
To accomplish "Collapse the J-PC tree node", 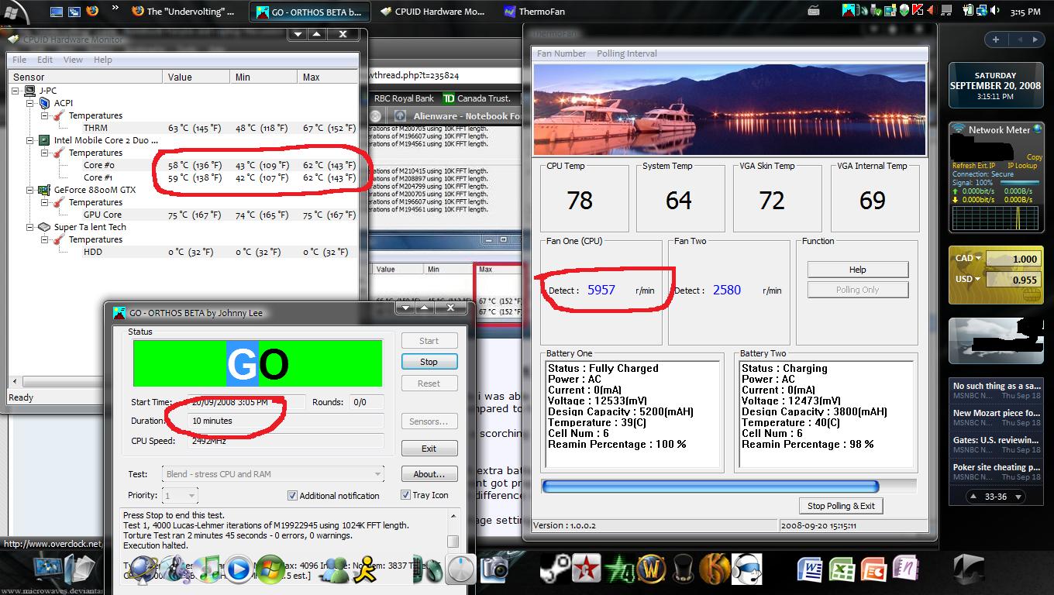I will 17,91.
